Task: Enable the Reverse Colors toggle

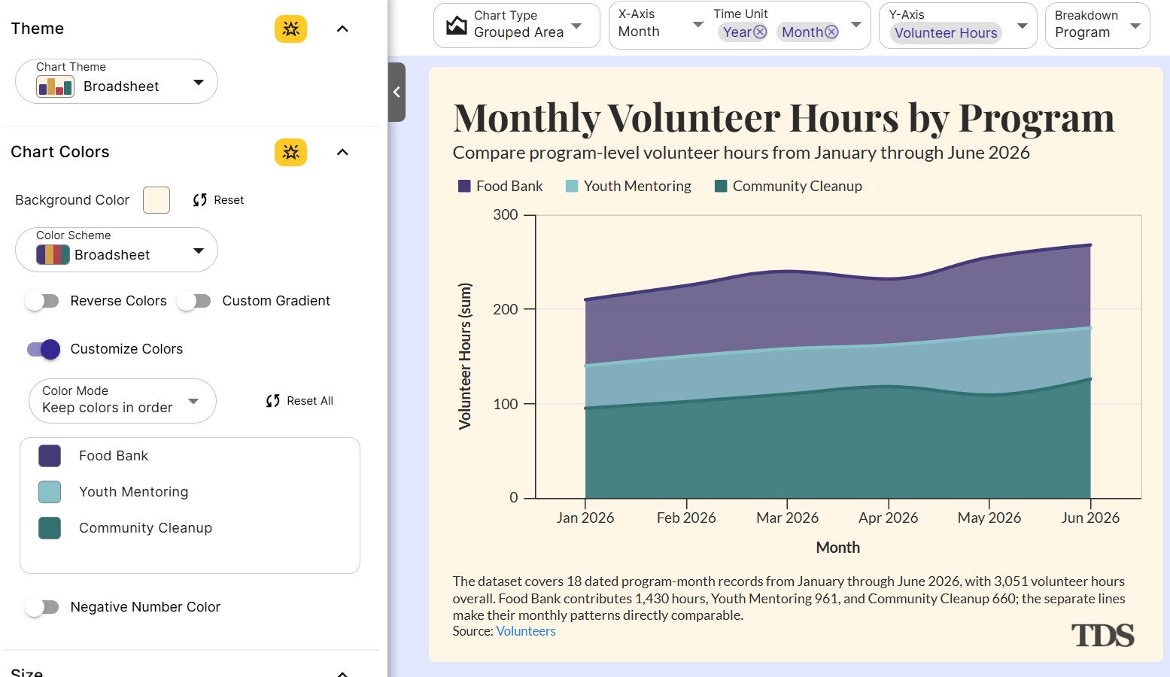Action: coord(42,301)
